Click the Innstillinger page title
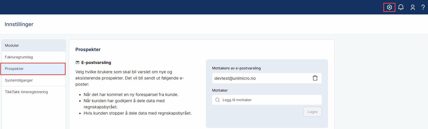The width and height of the screenshot is (428, 129). (x=19, y=24)
